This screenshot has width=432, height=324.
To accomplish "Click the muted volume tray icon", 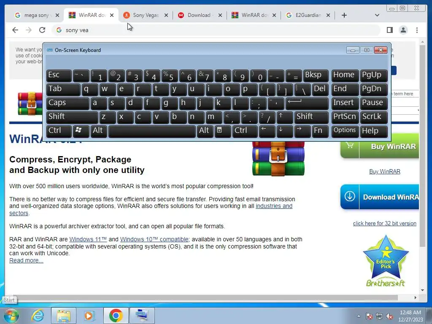I will tap(389, 316).
